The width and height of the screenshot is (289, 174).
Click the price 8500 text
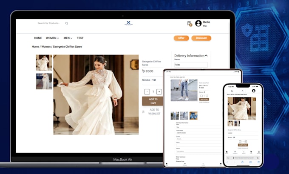point(148,71)
